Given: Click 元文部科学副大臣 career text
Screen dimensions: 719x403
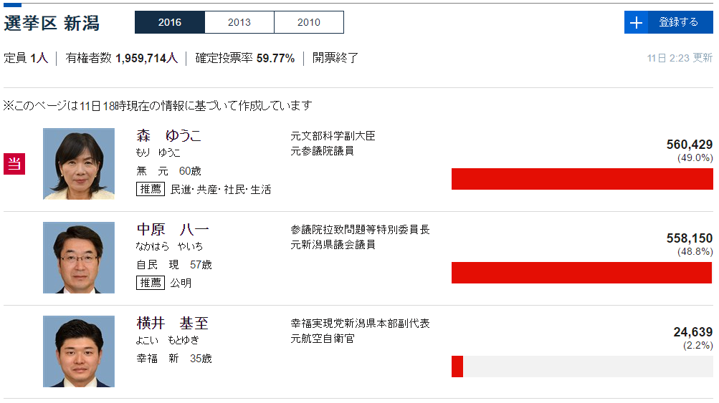Looking at the screenshot, I should click(333, 136).
